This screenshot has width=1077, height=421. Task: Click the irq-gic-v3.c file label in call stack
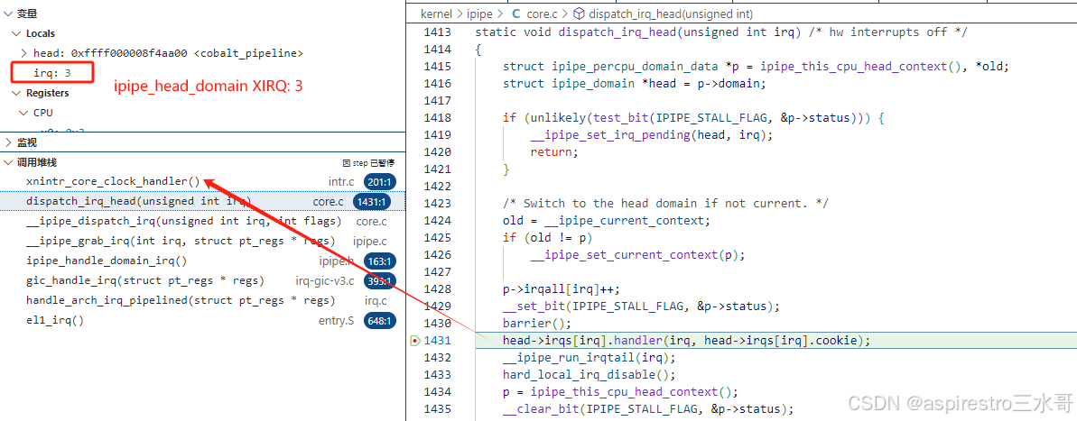coord(325,281)
